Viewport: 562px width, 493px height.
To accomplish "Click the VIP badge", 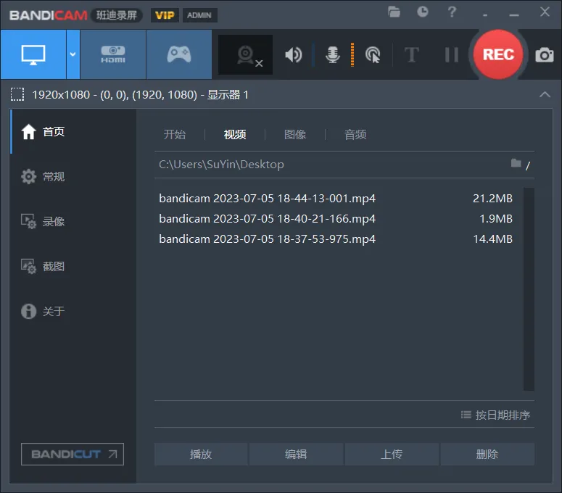I will (x=165, y=15).
